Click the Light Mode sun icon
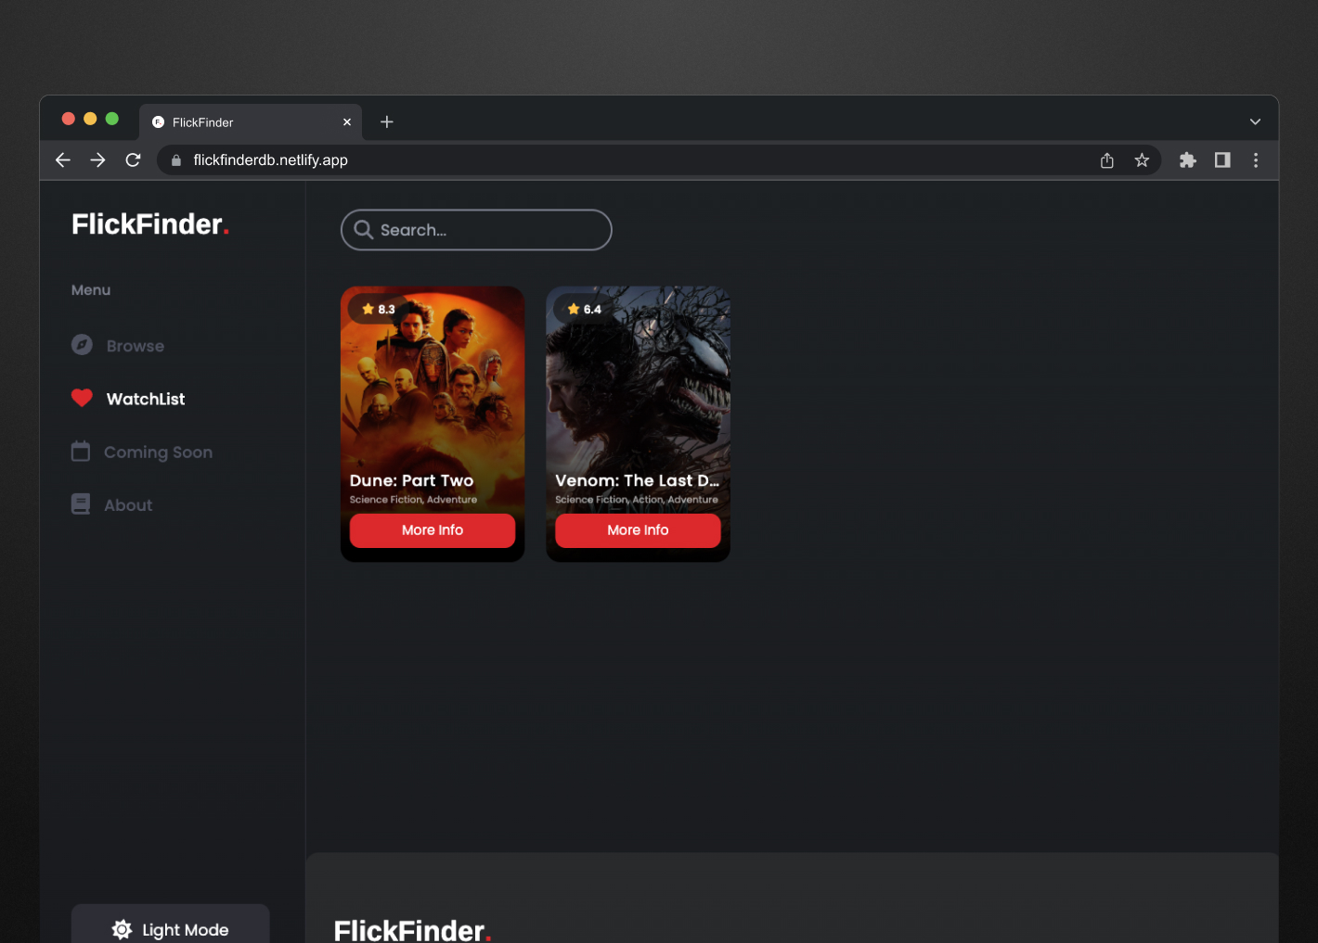 click(122, 929)
